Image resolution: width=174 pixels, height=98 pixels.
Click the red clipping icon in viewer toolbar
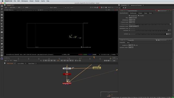pyautogui.click(x=100, y=8)
